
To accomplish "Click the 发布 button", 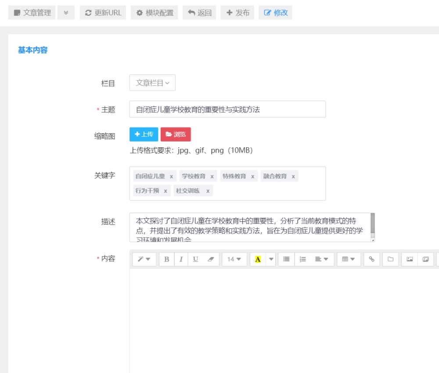I will (237, 13).
